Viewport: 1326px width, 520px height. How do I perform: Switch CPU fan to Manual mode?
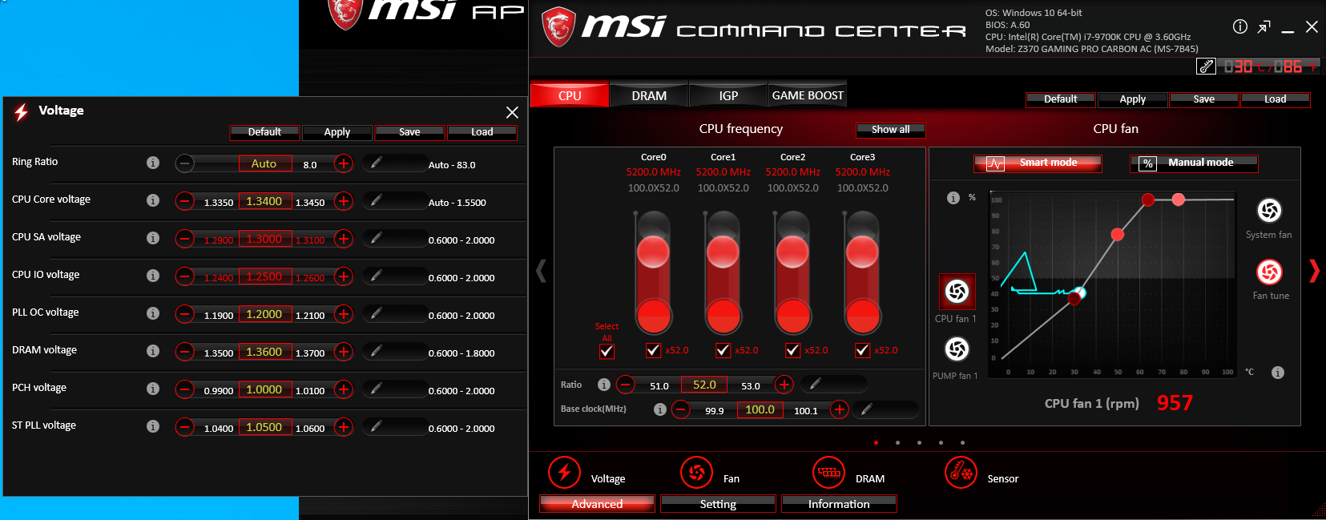point(1194,163)
